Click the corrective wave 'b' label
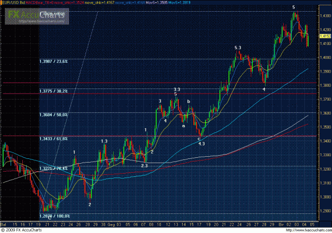Viewport: 332px width, 233px height. pos(189,102)
